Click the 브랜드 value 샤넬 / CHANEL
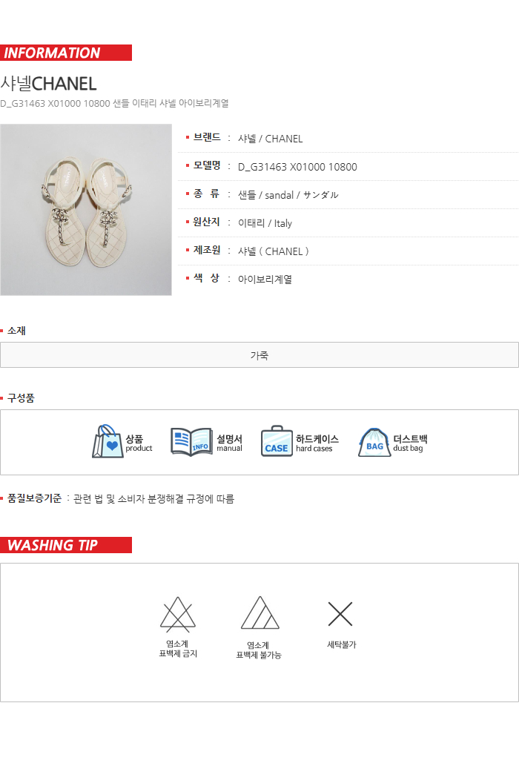Viewport: 519px width, 766px height. tap(270, 139)
